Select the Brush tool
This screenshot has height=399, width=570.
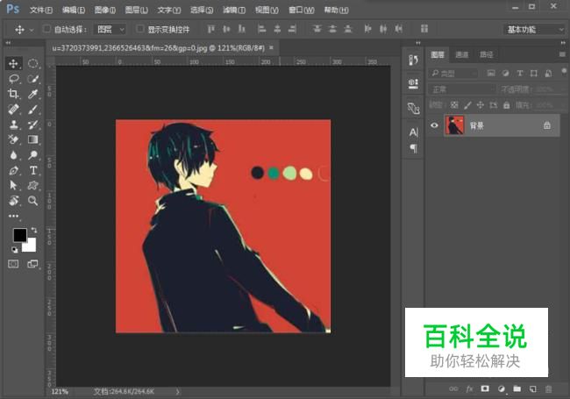coord(33,109)
